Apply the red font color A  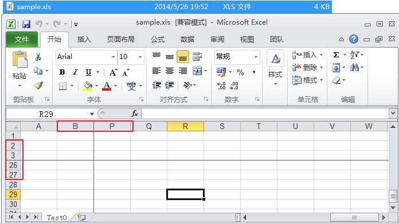107,86
